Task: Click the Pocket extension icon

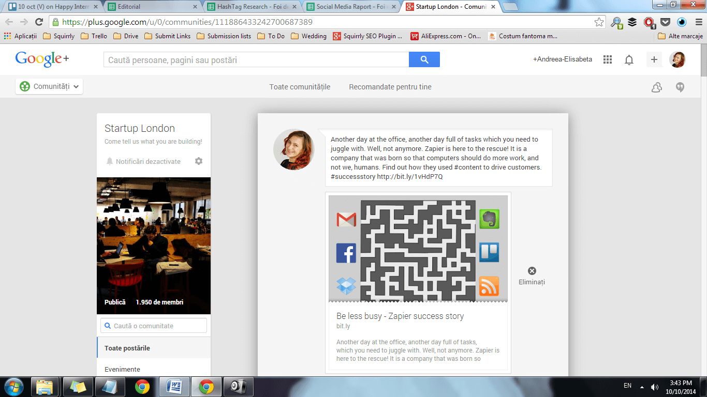Action: click(x=666, y=22)
